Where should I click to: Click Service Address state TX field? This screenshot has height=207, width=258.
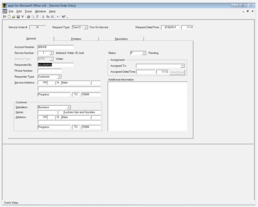pyautogui.click(x=76, y=94)
